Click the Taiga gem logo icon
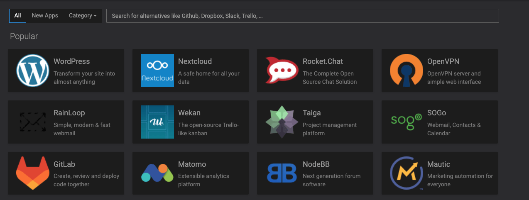Screen dimensions: 529x200 [282, 122]
